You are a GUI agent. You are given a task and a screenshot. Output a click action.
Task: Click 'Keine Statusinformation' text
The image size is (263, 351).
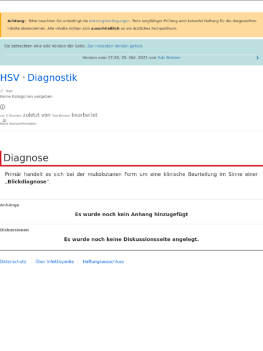18,124
